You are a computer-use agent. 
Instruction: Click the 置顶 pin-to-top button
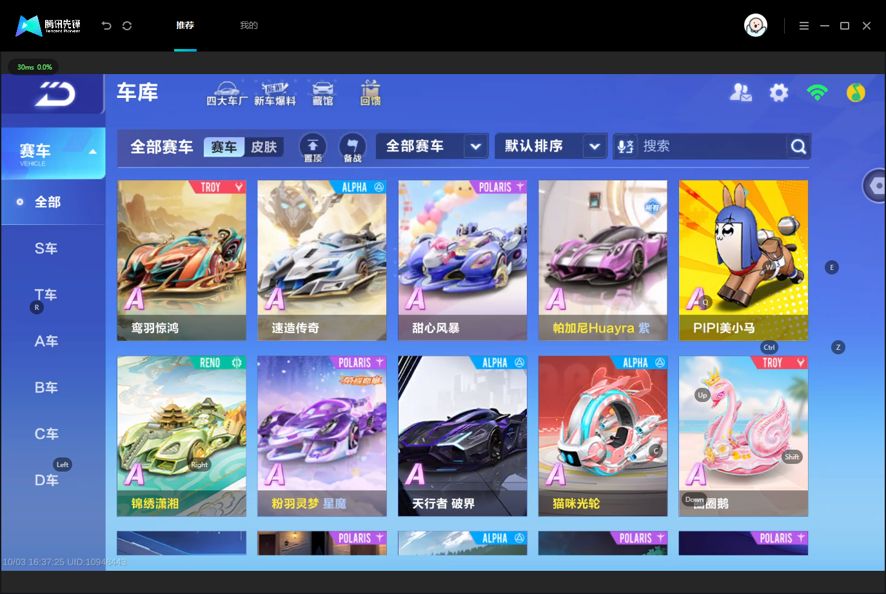[313, 148]
